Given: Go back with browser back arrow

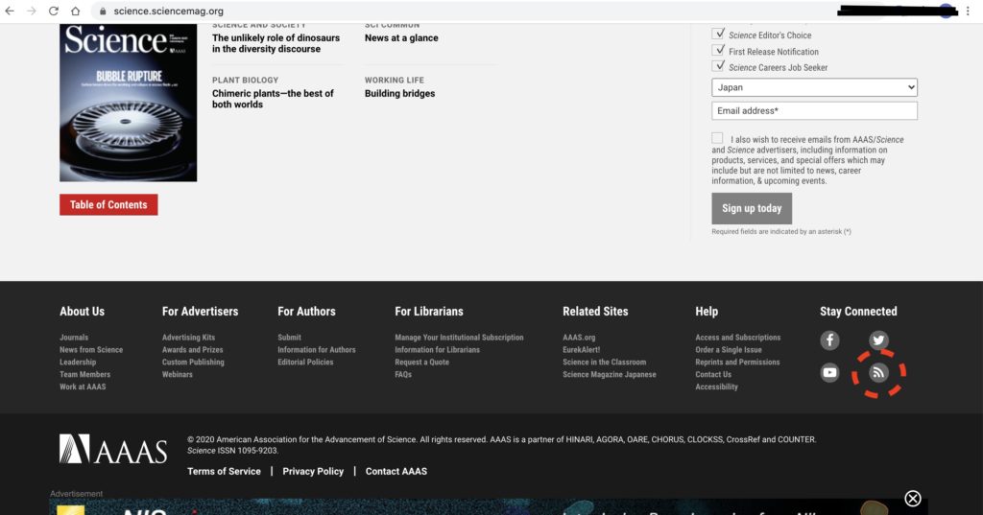Looking at the screenshot, I should pos(10,12).
